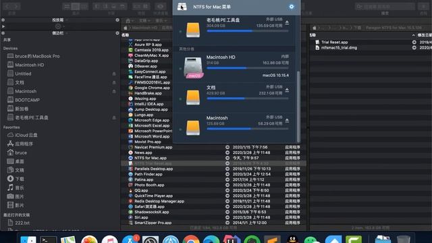This screenshot has width=432, height=243.
Task: Click Macintosh HD usage progress bar
Action: click(248, 67)
